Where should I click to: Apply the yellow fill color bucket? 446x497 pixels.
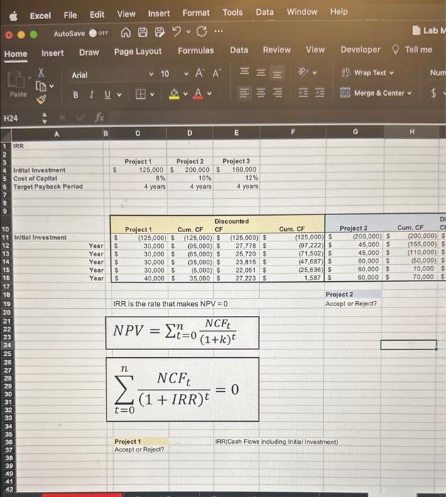[x=174, y=94]
